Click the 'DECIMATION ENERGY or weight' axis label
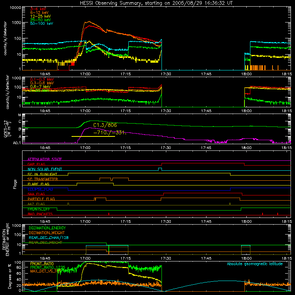This screenshot has height=295, width=295. [x=6, y=239]
